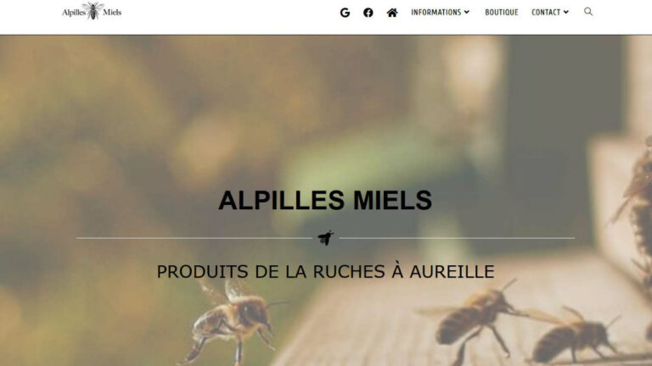Open the Informations menu

(x=436, y=13)
